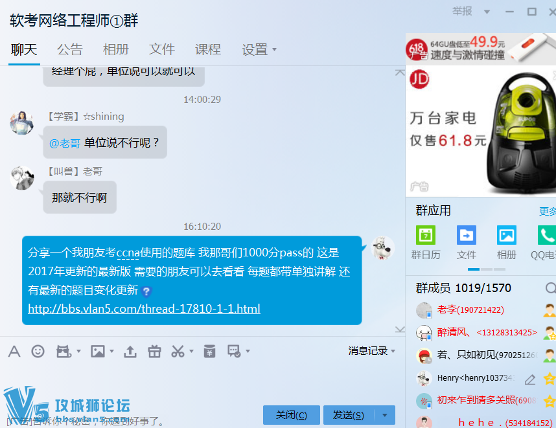Select the scissors screenshot tool
The height and width of the screenshot is (428, 556).
(178, 351)
